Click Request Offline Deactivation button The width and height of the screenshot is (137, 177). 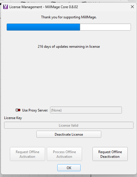coord(110,154)
